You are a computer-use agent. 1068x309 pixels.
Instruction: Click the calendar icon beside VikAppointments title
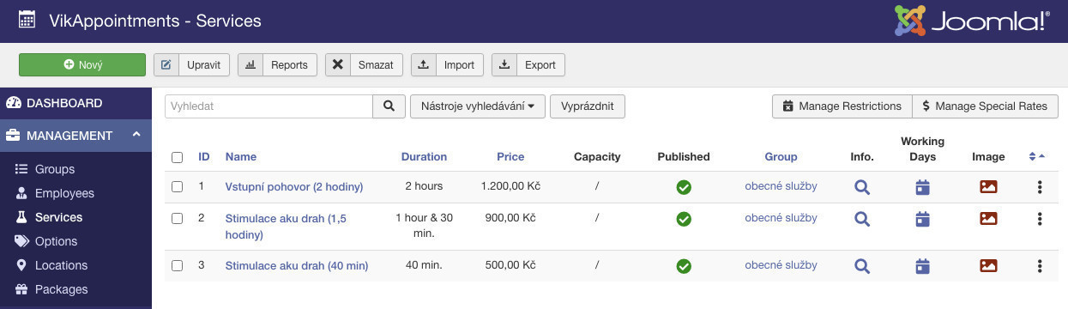27,20
